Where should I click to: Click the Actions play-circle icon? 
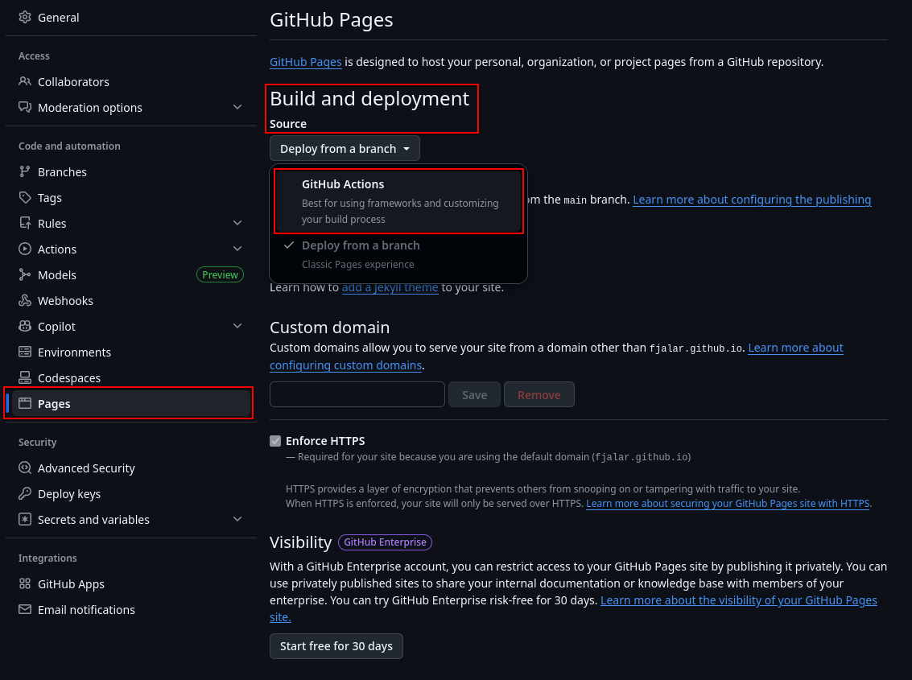pyautogui.click(x=24, y=249)
